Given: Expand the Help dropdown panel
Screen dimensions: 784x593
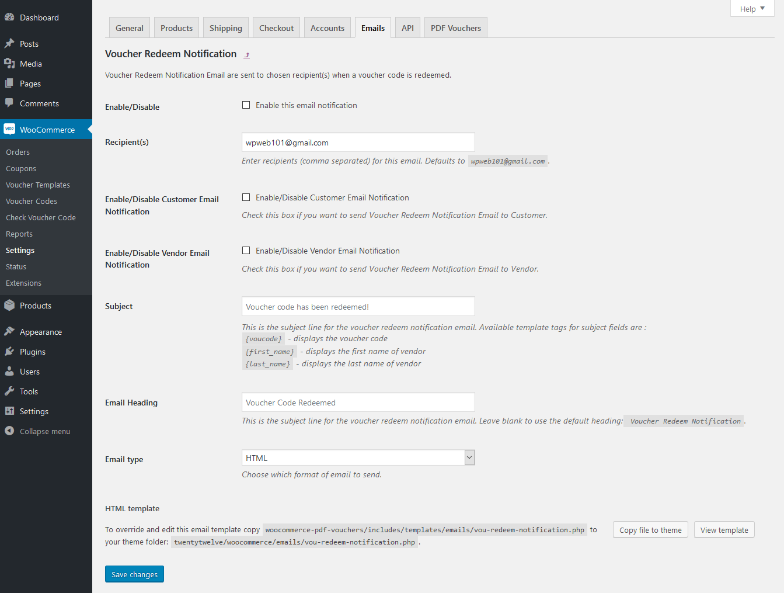Looking at the screenshot, I should [752, 9].
